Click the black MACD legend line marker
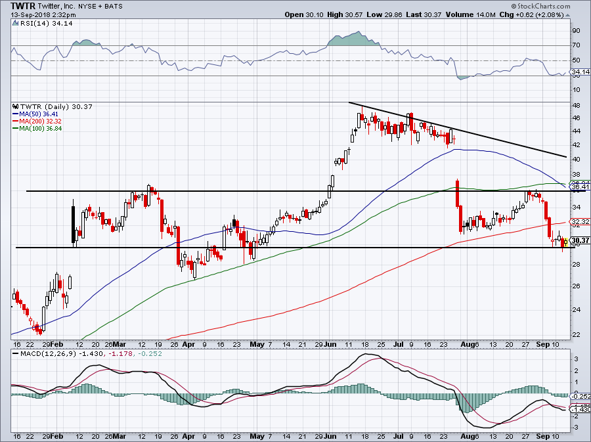The width and height of the screenshot is (591, 442). (16, 354)
